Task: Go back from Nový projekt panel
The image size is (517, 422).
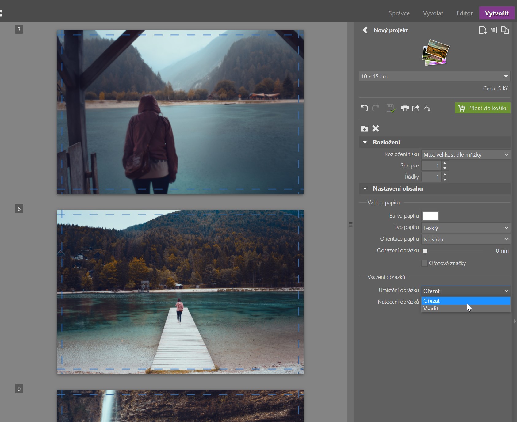Action: [365, 30]
